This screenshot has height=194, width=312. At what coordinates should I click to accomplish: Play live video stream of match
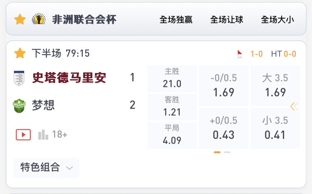point(23,135)
